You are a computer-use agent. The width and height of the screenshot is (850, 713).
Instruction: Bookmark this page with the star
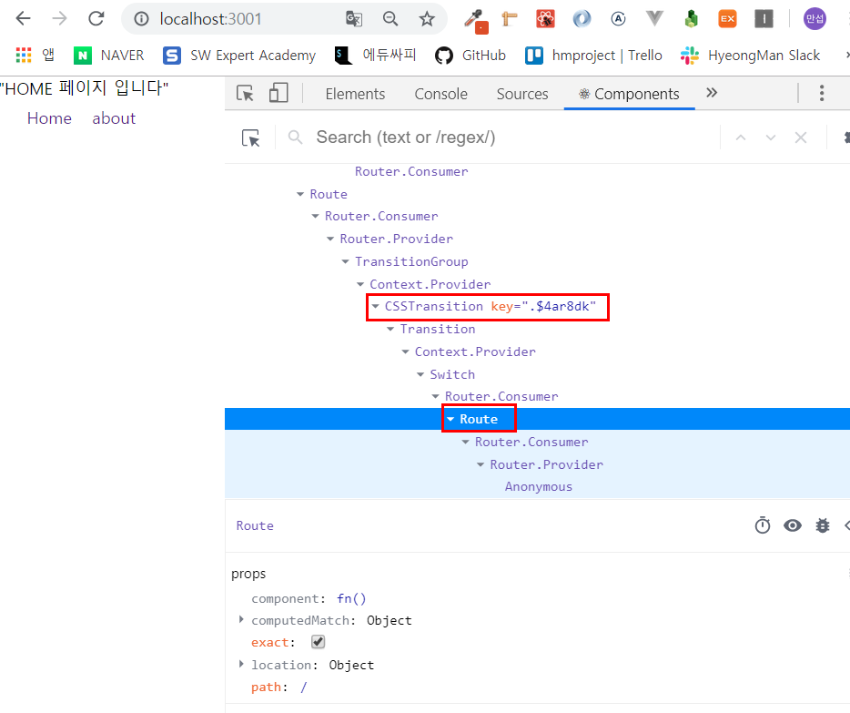(427, 19)
